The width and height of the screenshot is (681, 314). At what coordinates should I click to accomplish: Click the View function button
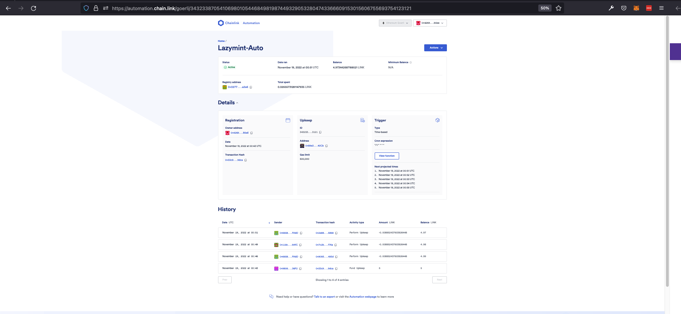point(387,156)
